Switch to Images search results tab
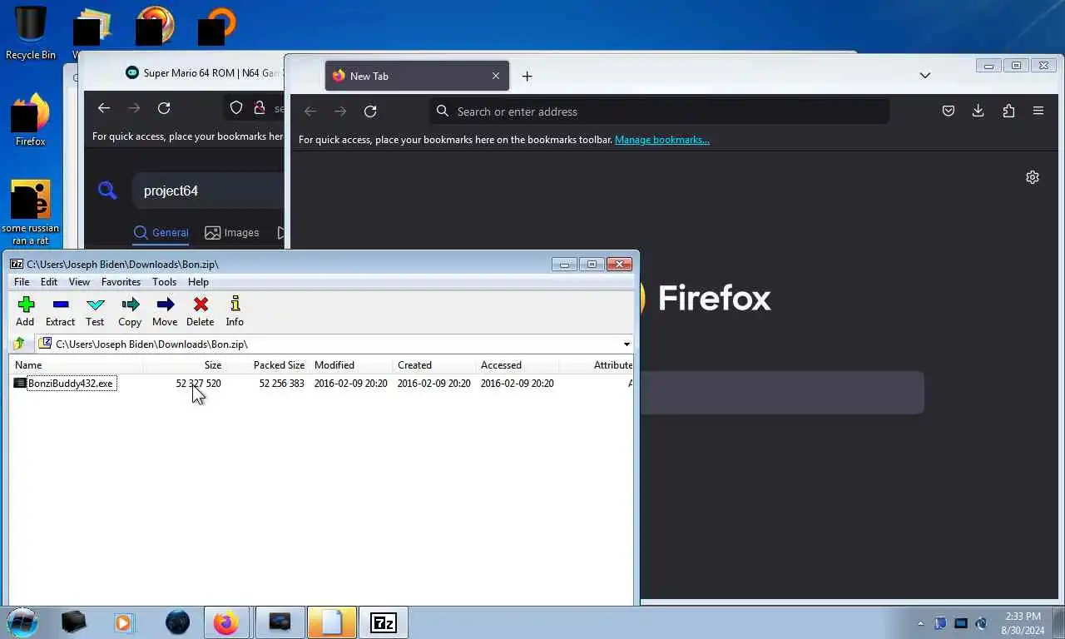The height and width of the screenshot is (639, 1065). click(x=232, y=233)
